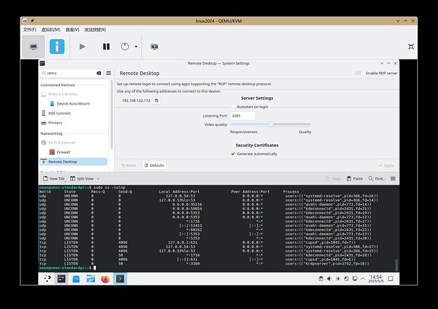Open System Settings from taskbar
The height and width of the screenshot is (309, 438).
coord(61,279)
